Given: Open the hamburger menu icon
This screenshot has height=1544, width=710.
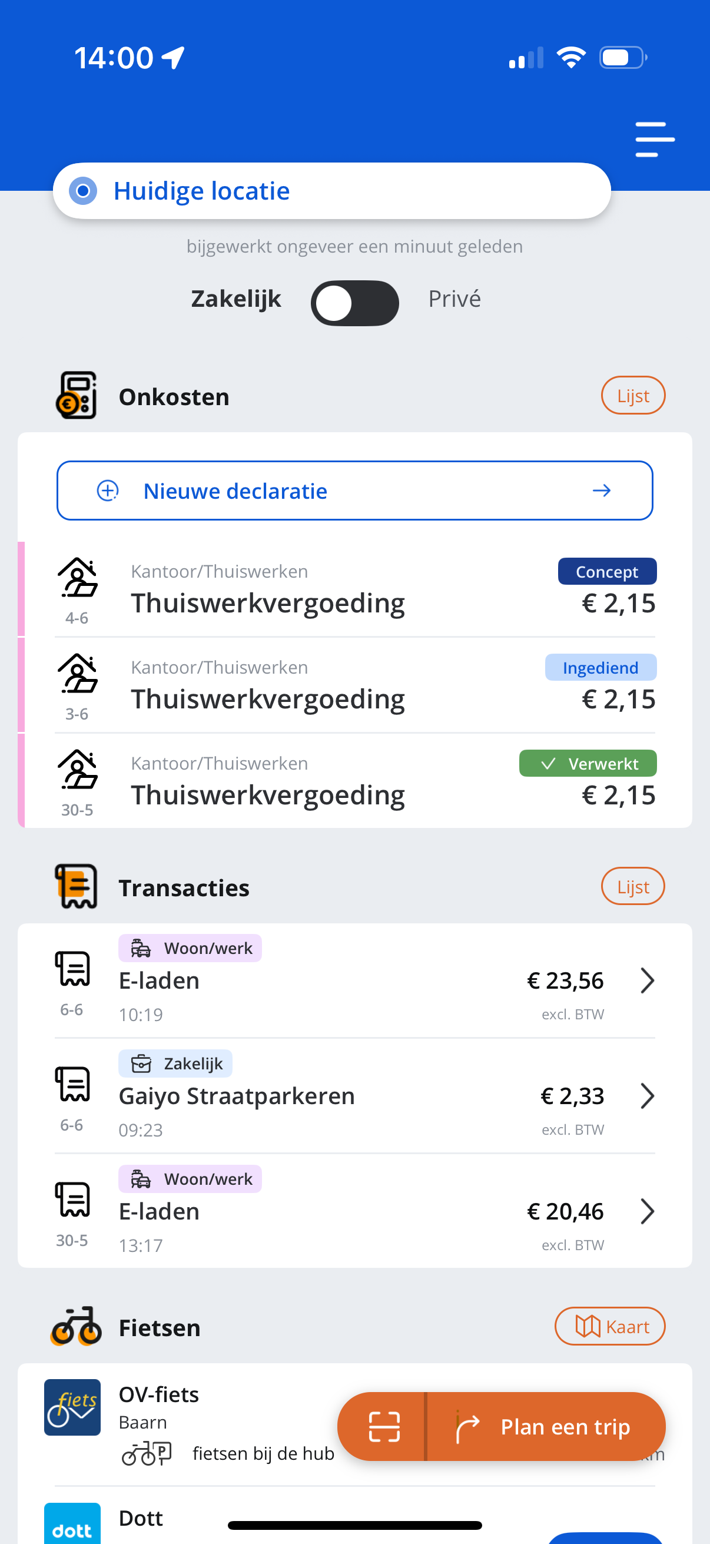Looking at the screenshot, I should (655, 139).
